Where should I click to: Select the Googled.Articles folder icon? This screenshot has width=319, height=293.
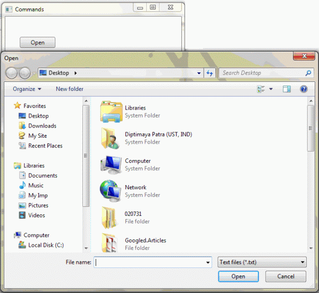tap(110, 242)
